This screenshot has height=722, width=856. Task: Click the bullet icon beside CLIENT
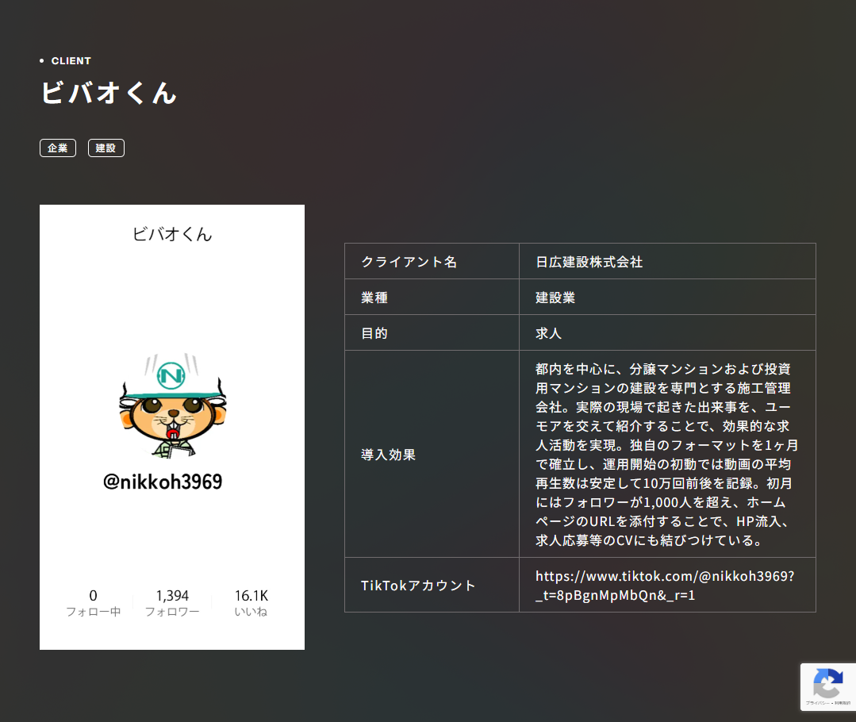pos(42,60)
